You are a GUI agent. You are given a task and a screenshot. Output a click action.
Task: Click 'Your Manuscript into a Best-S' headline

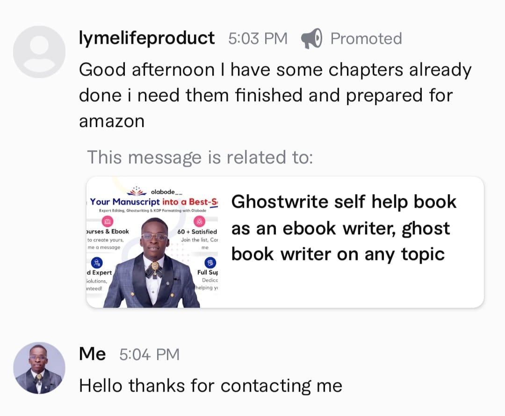[153, 202]
